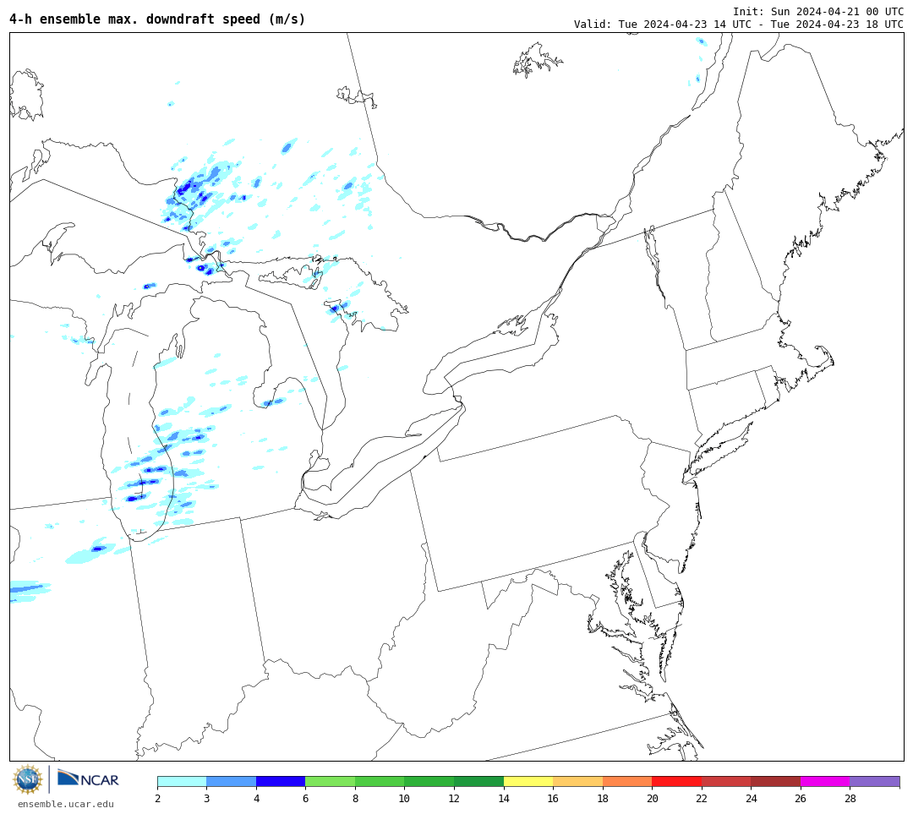Click the orange 18-20 colorbar segment

click(x=627, y=781)
